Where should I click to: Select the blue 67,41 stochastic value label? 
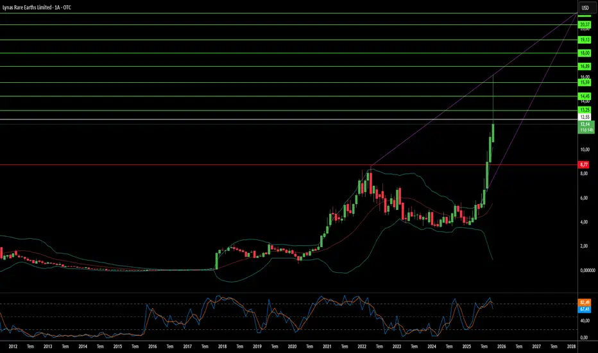coord(585,309)
